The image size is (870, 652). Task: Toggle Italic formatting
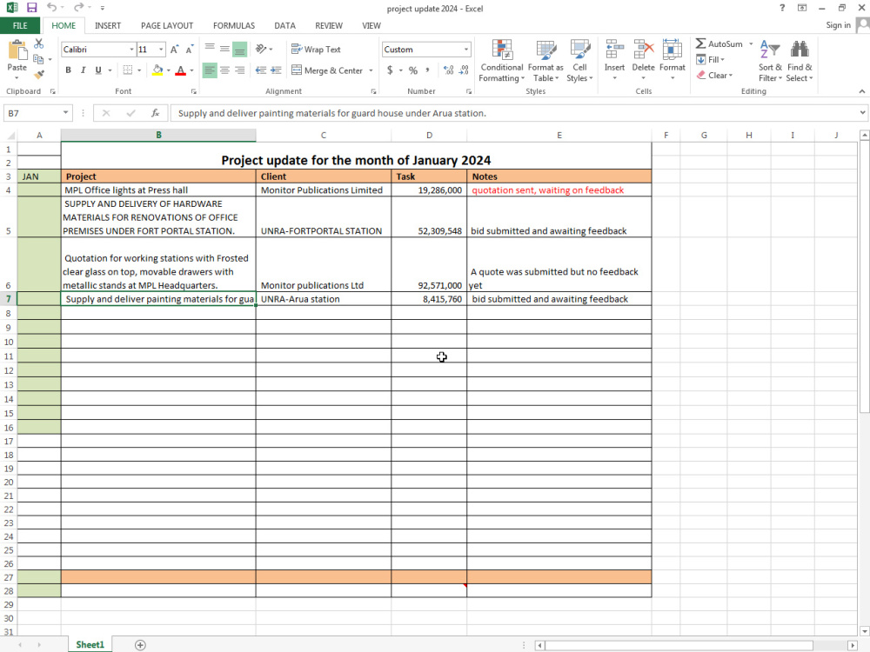coord(84,70)
